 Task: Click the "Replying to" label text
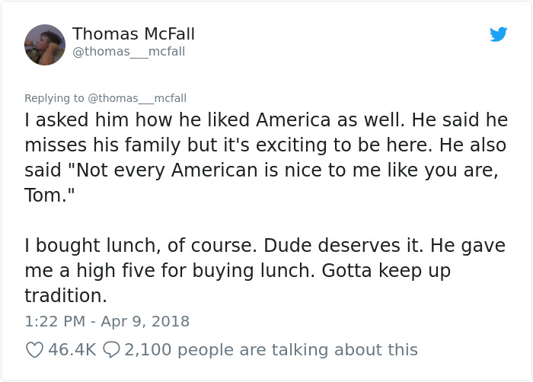[x=54, y=98]
